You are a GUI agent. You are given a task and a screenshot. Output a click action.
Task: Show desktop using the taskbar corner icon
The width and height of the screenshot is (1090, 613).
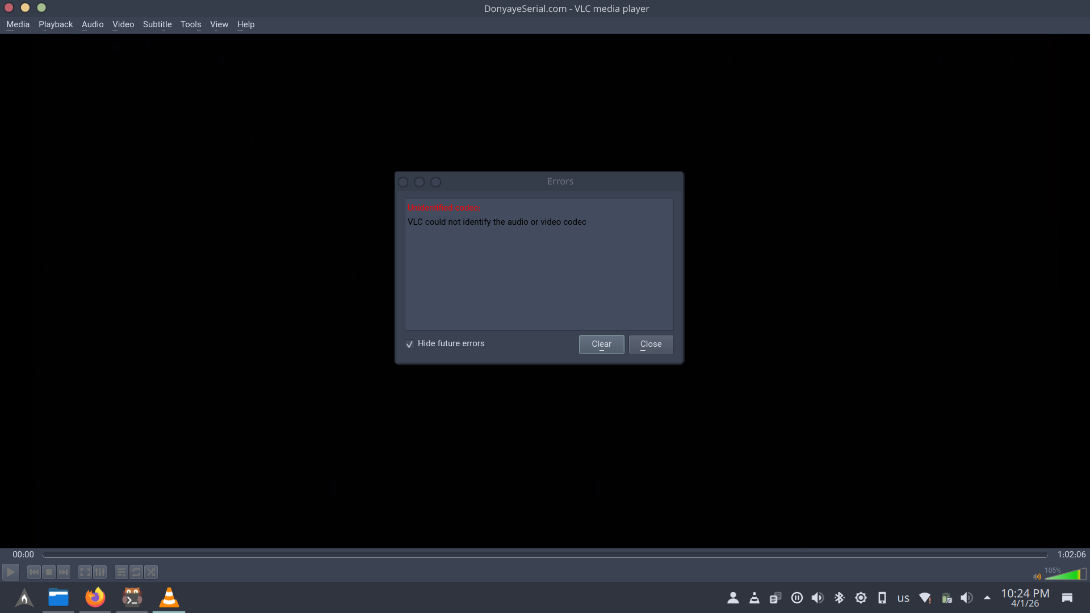click(x=1067, y=598)
